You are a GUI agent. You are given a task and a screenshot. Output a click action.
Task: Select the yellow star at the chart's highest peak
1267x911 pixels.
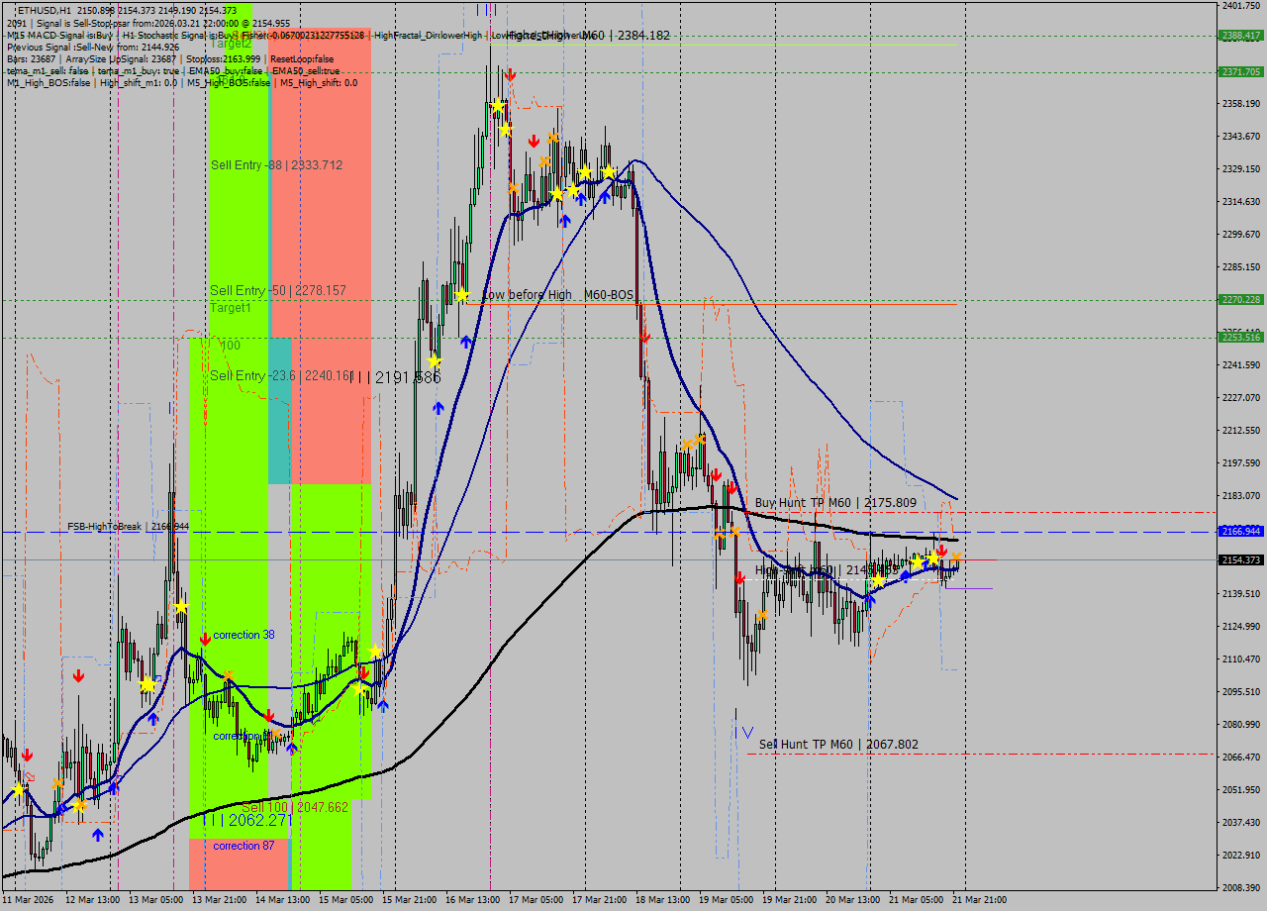coord(498,106)
